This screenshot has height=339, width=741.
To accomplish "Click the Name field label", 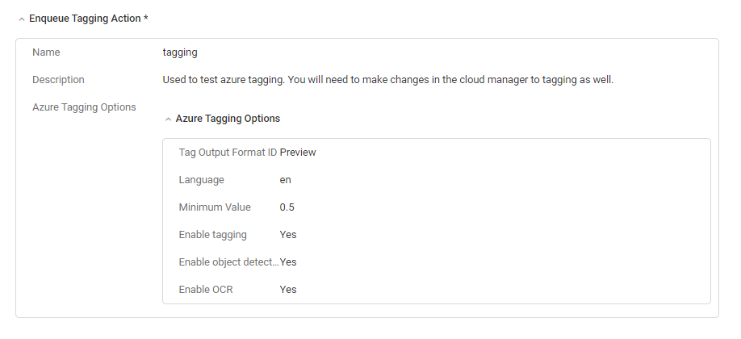I will pos(46,52).
